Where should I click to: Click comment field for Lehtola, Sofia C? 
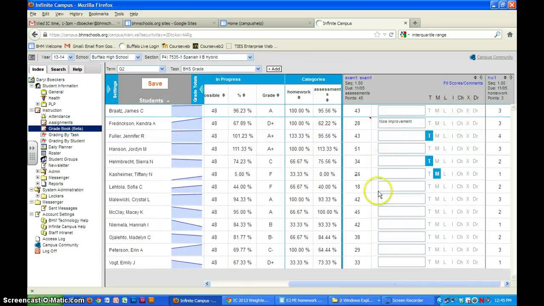(402, 187)
